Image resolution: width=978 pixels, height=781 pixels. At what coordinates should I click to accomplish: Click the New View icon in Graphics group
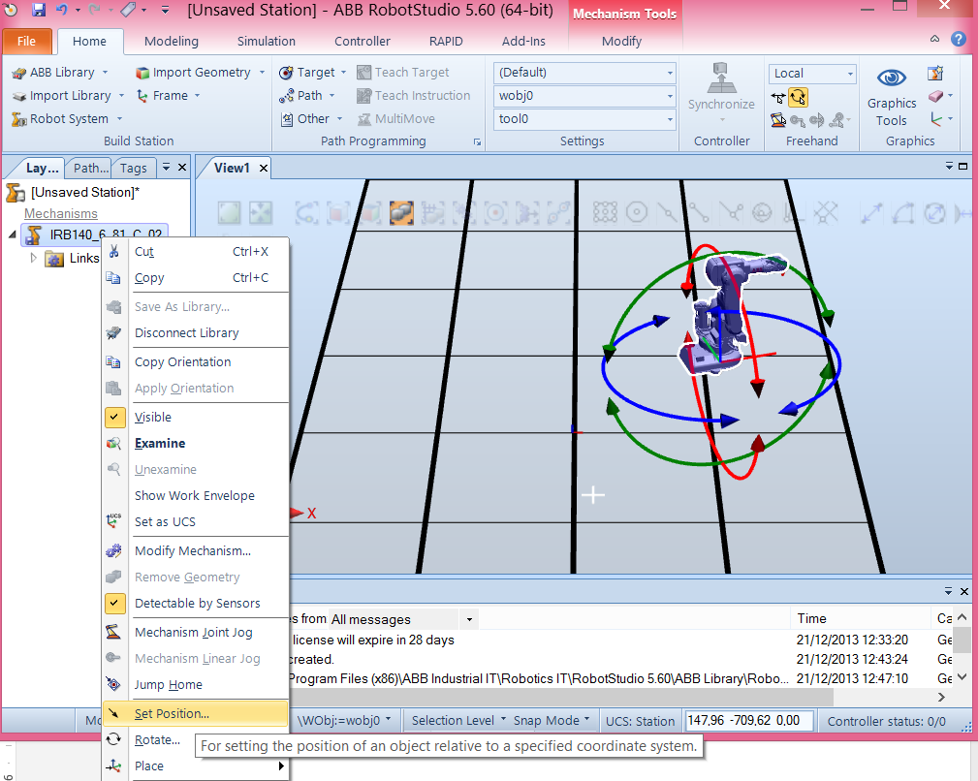[x=935, y=73]
